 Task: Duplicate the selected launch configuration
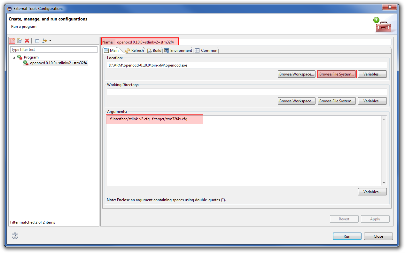(19, 41)
